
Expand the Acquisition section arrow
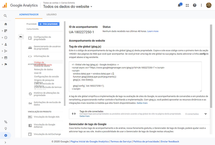pos(2,51)
